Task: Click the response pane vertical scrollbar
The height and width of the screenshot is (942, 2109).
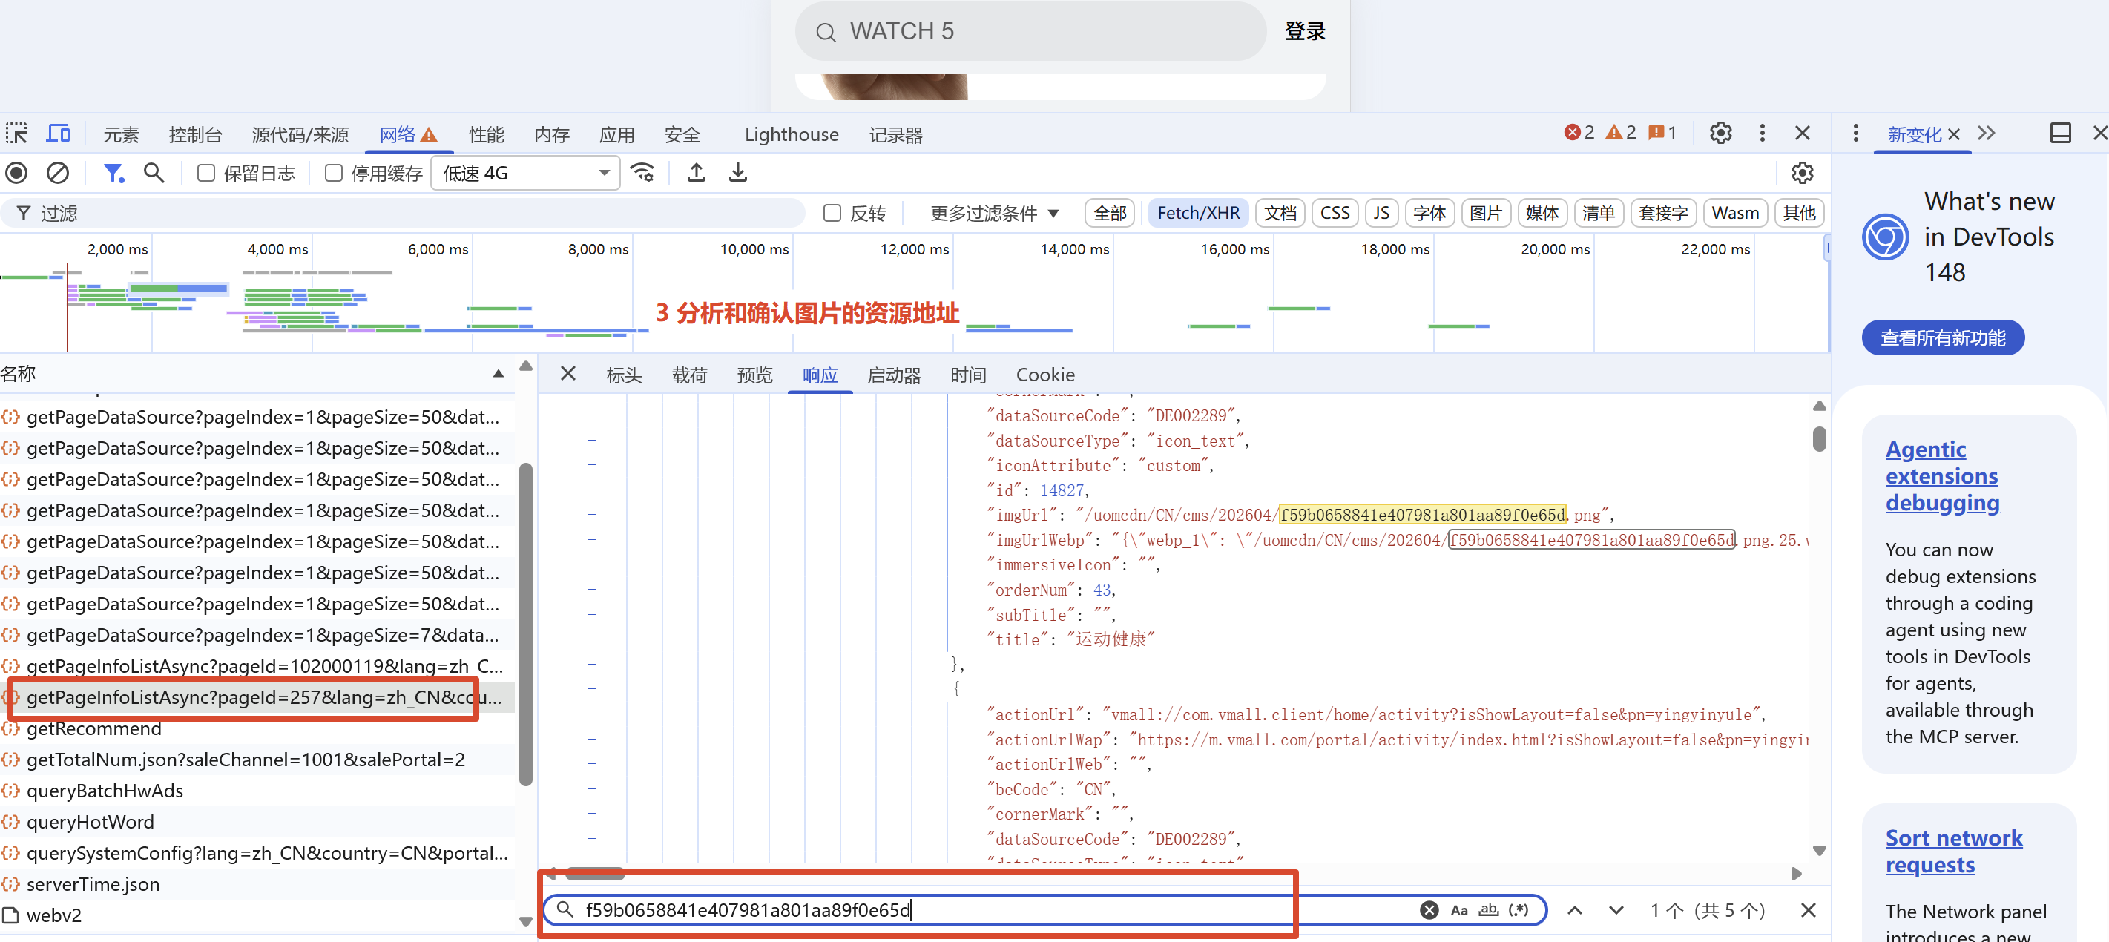Action: point(1818,440)
